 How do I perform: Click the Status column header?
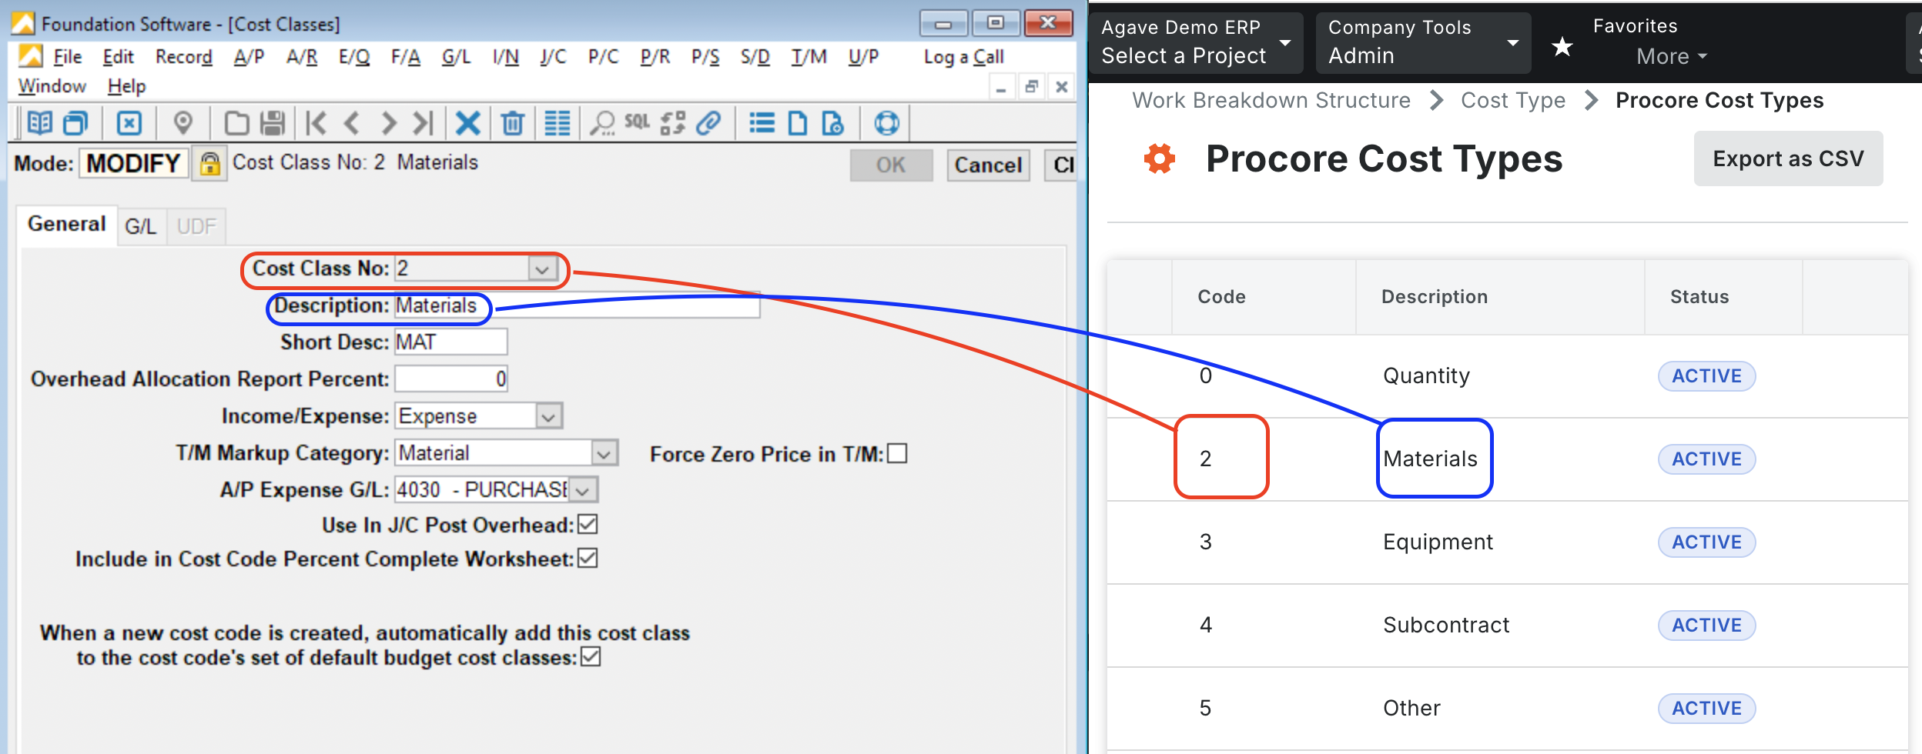[1699, 297]
